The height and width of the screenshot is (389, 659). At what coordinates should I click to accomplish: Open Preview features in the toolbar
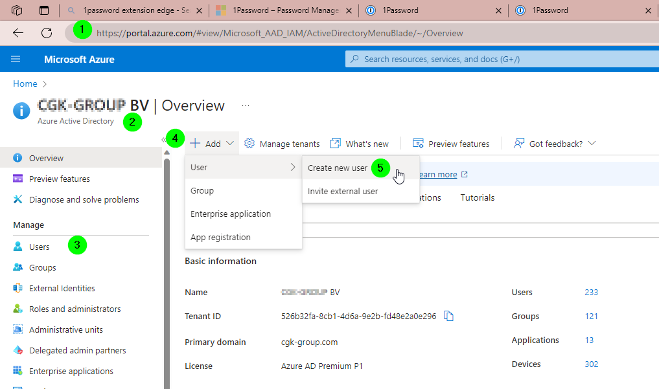[x=451, y=144]
